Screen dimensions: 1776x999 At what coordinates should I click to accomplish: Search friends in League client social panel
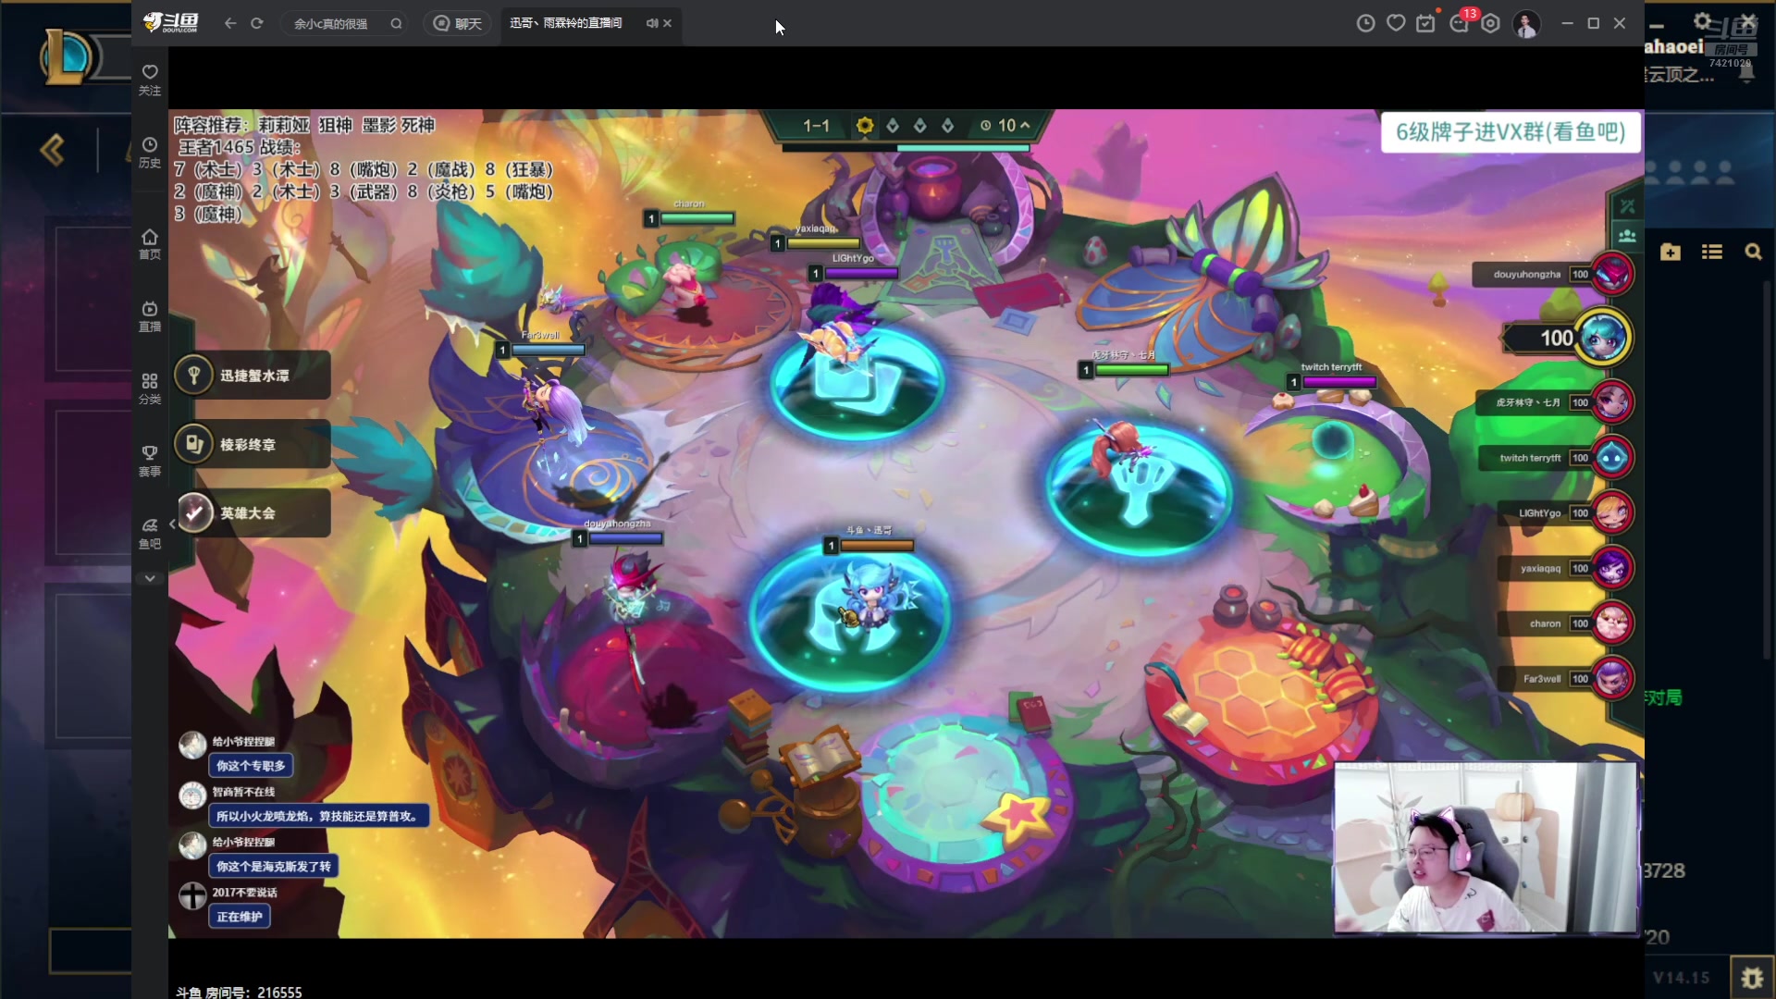coord(1753,252)
